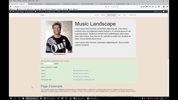Click the browser back arrow button
This screenshot has height=100, width=178.
tap(11, 7)
